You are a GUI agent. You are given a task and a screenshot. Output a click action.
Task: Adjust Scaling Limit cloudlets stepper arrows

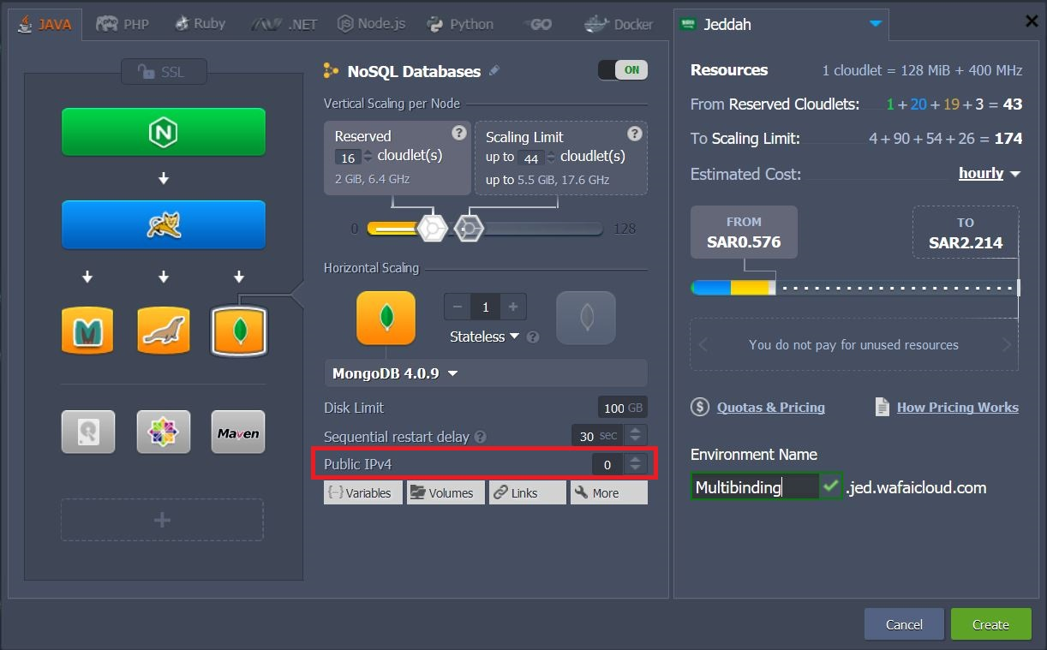(551, 158)
